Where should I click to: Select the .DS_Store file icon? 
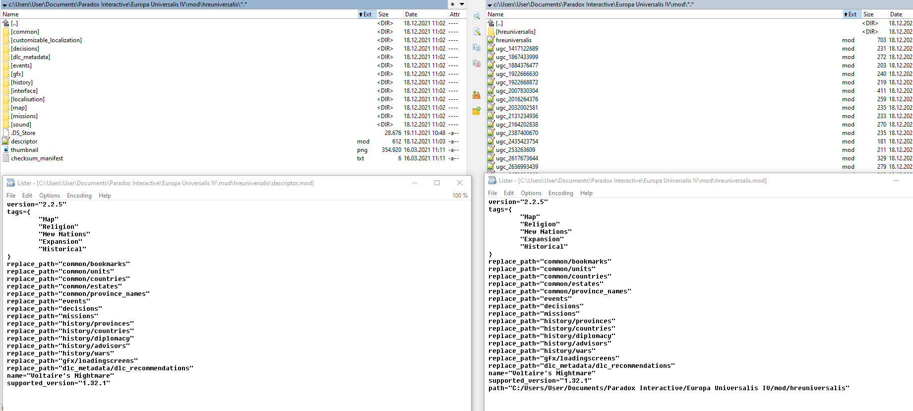(6, 133)
